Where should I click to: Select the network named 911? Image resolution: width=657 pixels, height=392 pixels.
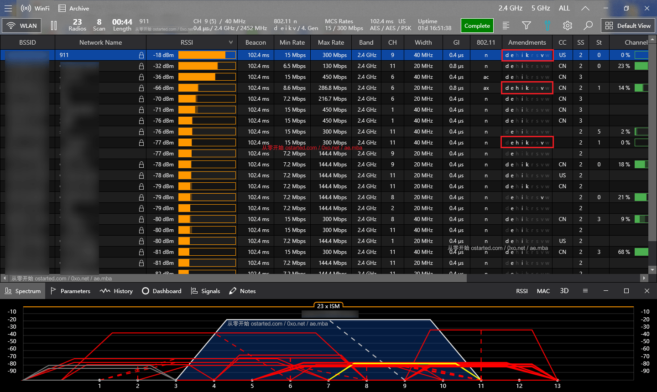point(64,55)
